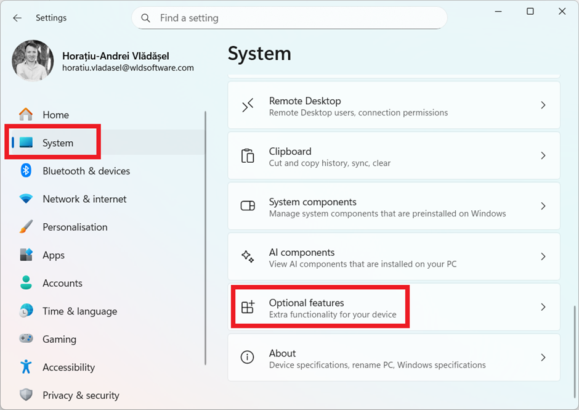Click the AI components sparkle icon
Viewport: 579px width, 410px height.
(248, 256)
